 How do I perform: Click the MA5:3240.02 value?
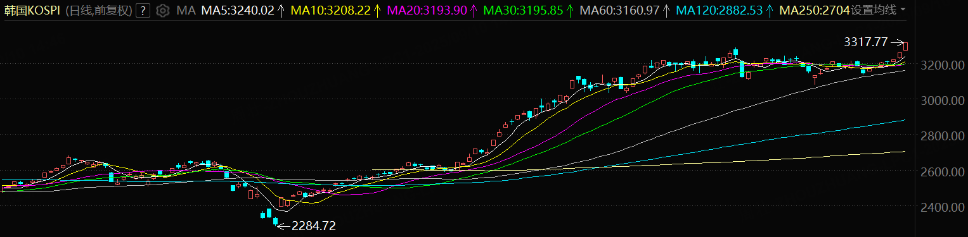(238, 10)
